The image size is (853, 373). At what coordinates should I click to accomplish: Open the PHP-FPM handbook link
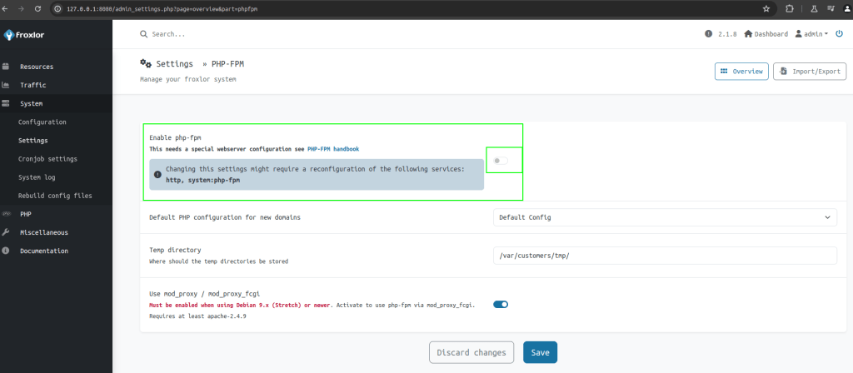(x=333, y=149)
